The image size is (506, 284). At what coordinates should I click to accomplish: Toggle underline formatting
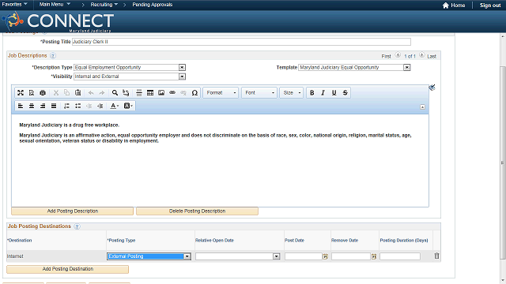pos(334,93)
